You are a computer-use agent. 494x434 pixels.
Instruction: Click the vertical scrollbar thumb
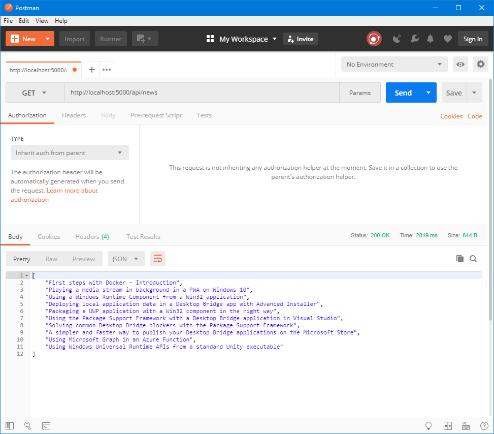click(x=490, y=199)
